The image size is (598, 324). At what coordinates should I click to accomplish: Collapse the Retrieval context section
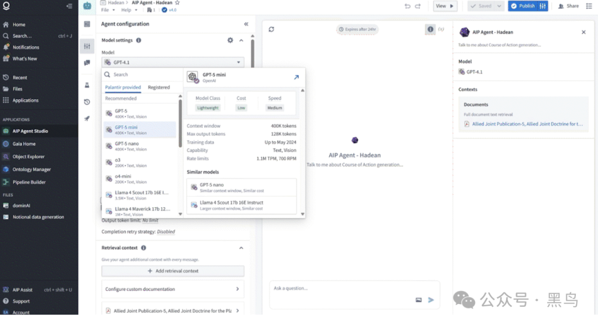point(241,248)
